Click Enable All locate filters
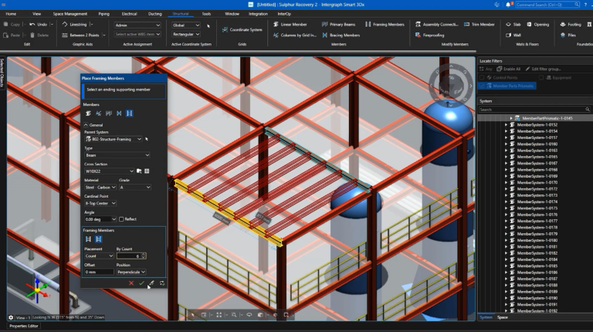The height and width of the screenshot is (332, 593). coord(509,69)
